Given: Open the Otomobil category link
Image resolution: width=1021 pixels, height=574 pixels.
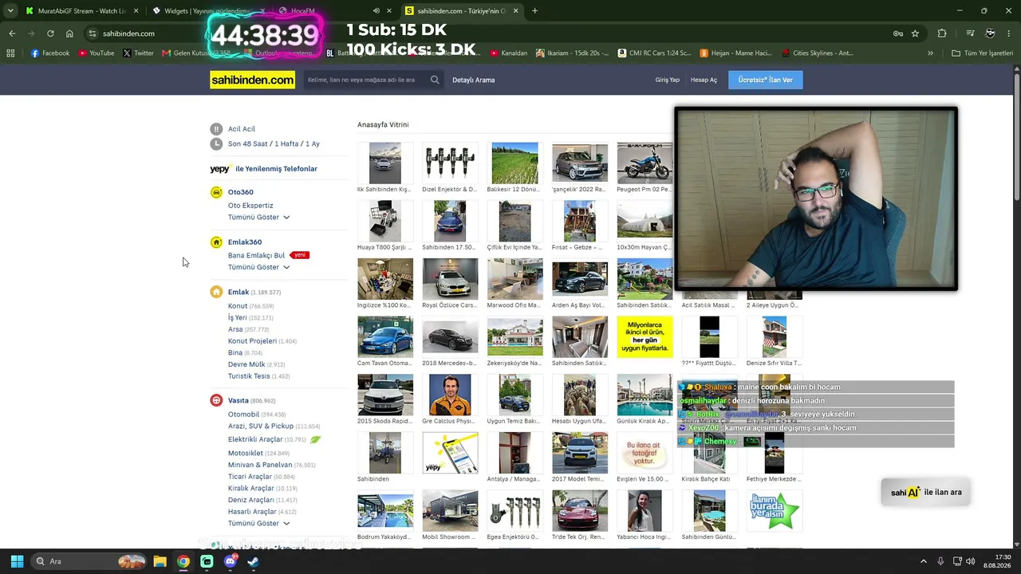Looking at the screenshot, I should [243, 415].
